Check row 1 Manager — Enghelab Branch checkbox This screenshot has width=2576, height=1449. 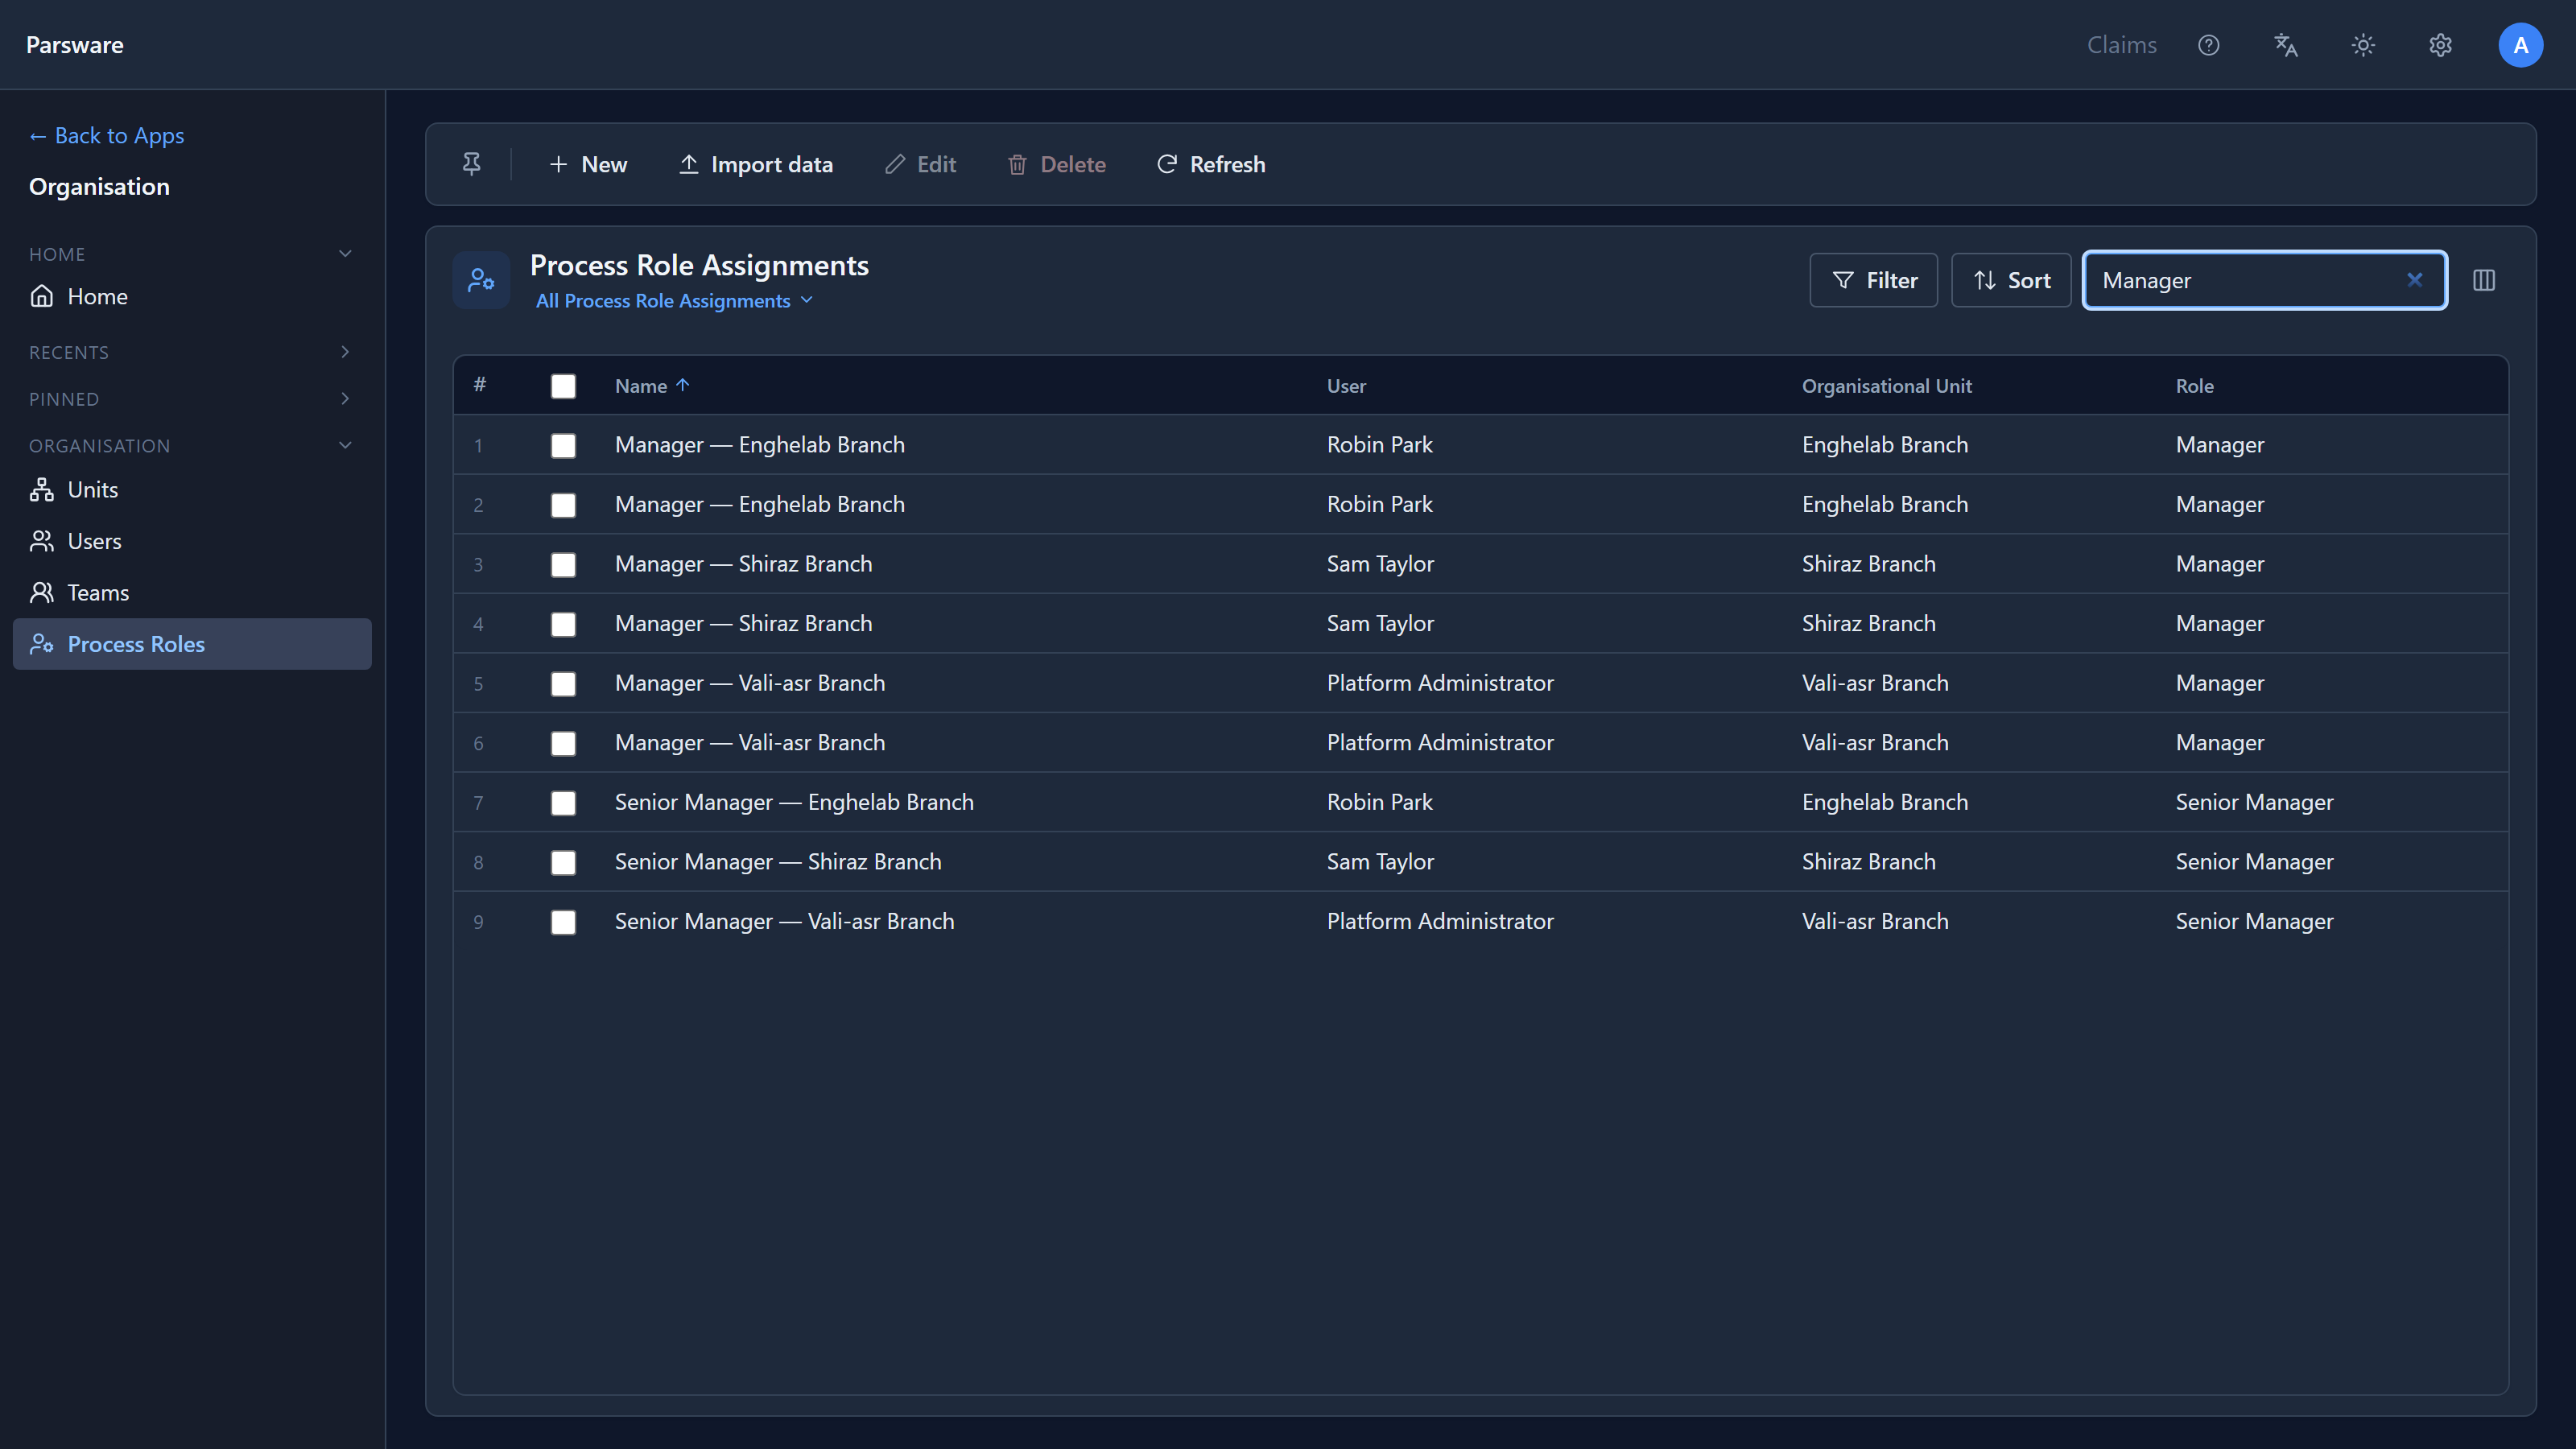coord(563,445)
